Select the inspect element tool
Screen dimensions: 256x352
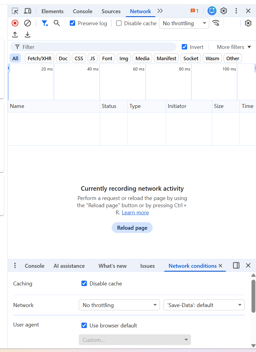click(x=15, y=11)
